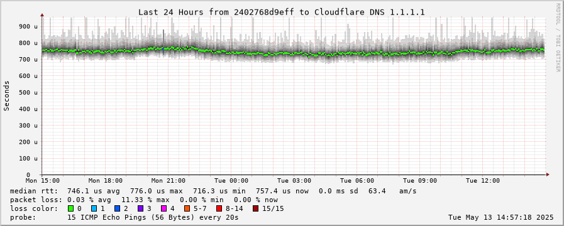The height and width of the screenshot is (226, 564).
Task: Click the RRDTOOL / TOBI OETIKER watermark
Action: click(x=558, y=38)
